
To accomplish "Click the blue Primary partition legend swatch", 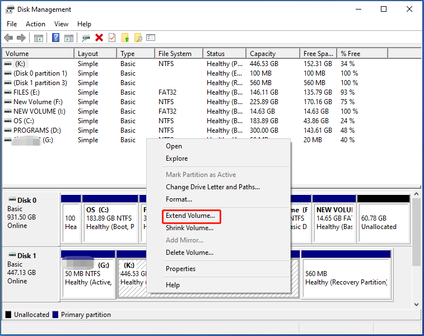I will click(55, 315).
